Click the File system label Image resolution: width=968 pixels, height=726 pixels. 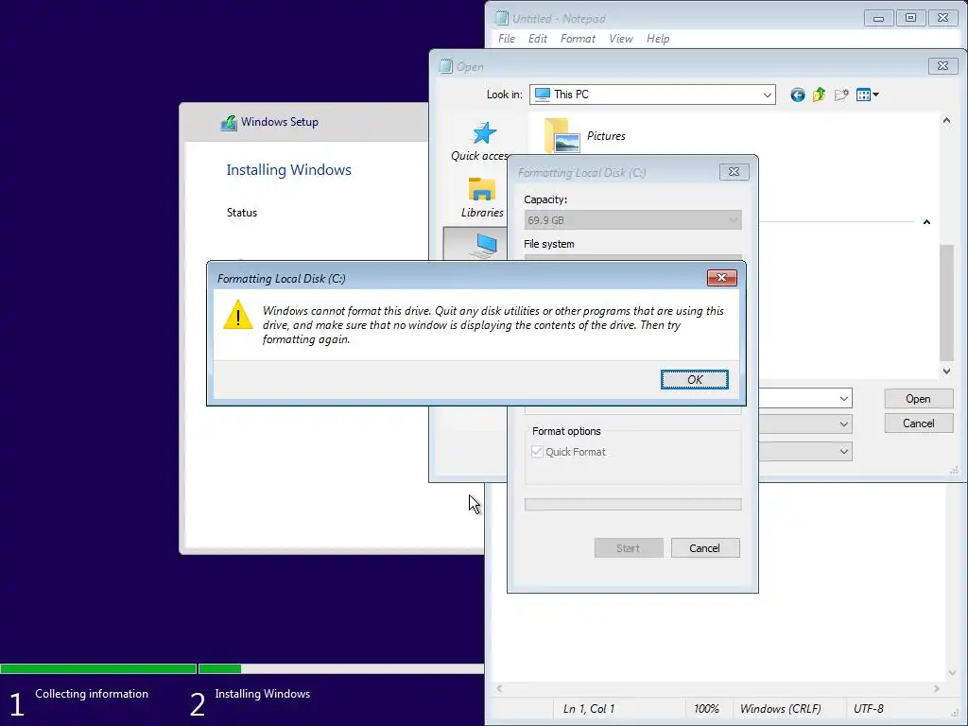click(549, 244)
